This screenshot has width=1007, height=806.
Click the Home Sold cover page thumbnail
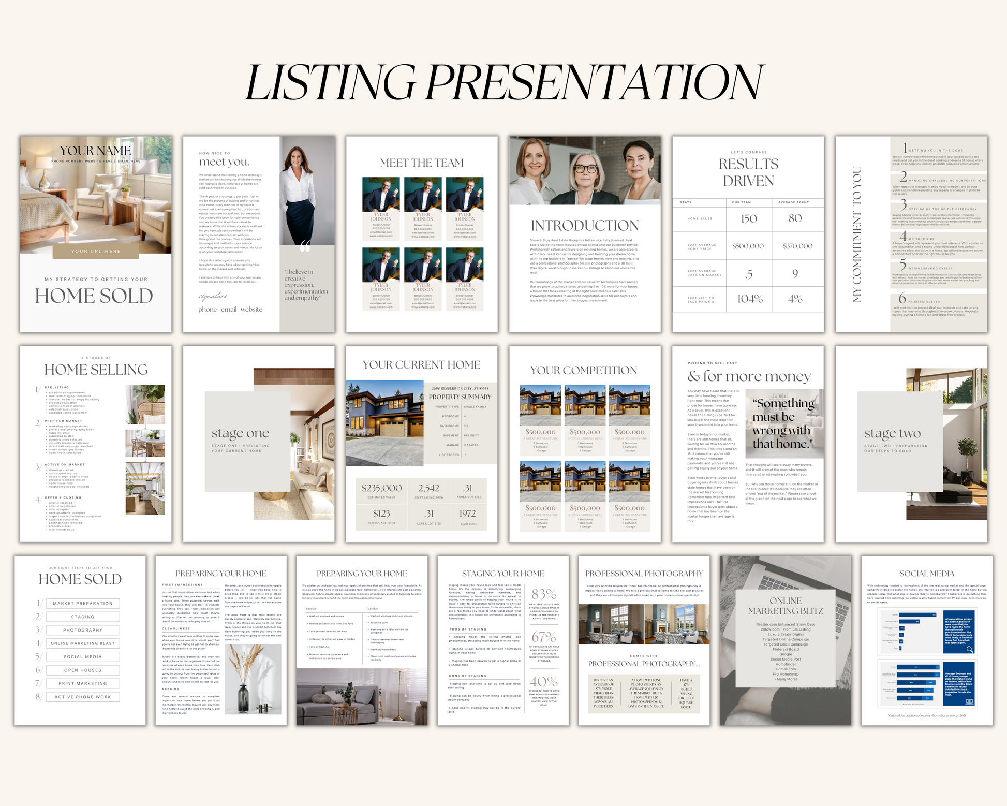click(x=95, y=234)
